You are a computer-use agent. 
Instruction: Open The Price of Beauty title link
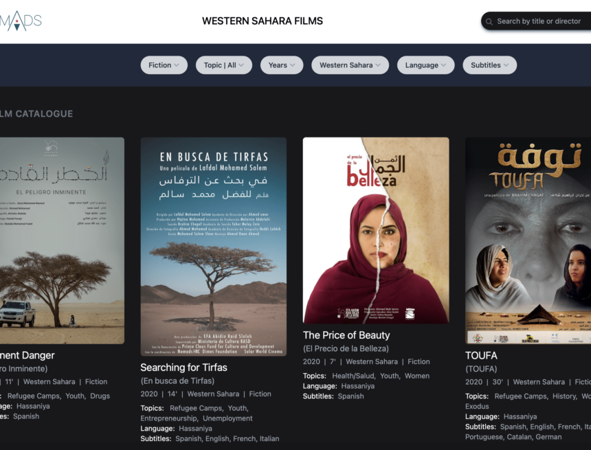click(x=346, y=335)
